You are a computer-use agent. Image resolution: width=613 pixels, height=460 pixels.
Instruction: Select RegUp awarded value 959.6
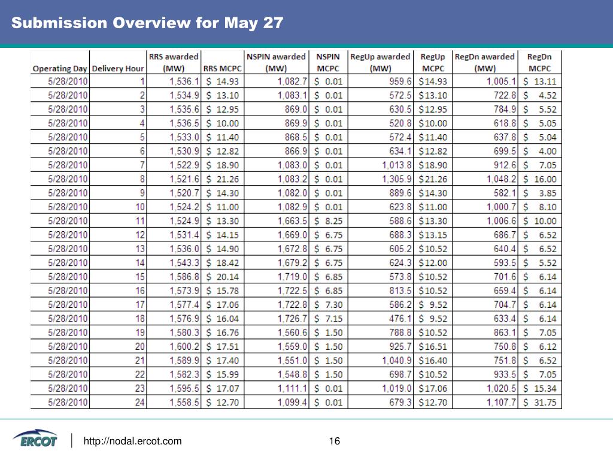coord(400,81)
